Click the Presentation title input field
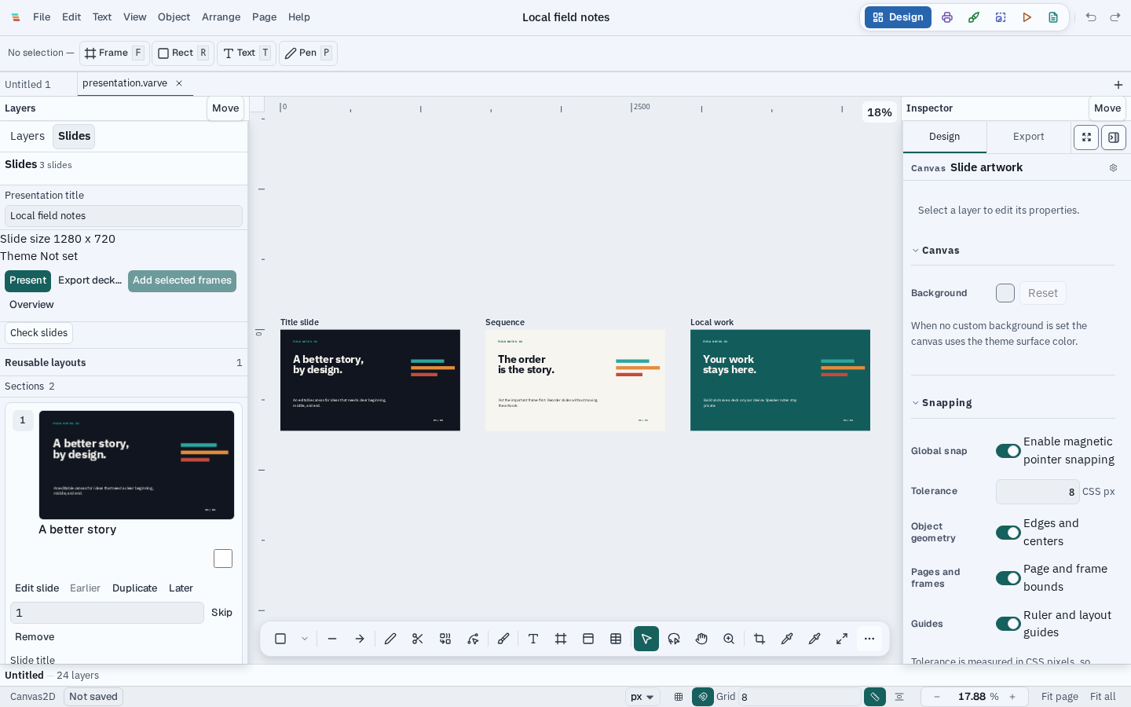The image size is (1131, 707). pos(123,216)
